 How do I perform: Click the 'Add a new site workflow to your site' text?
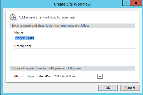coord(47,17)
